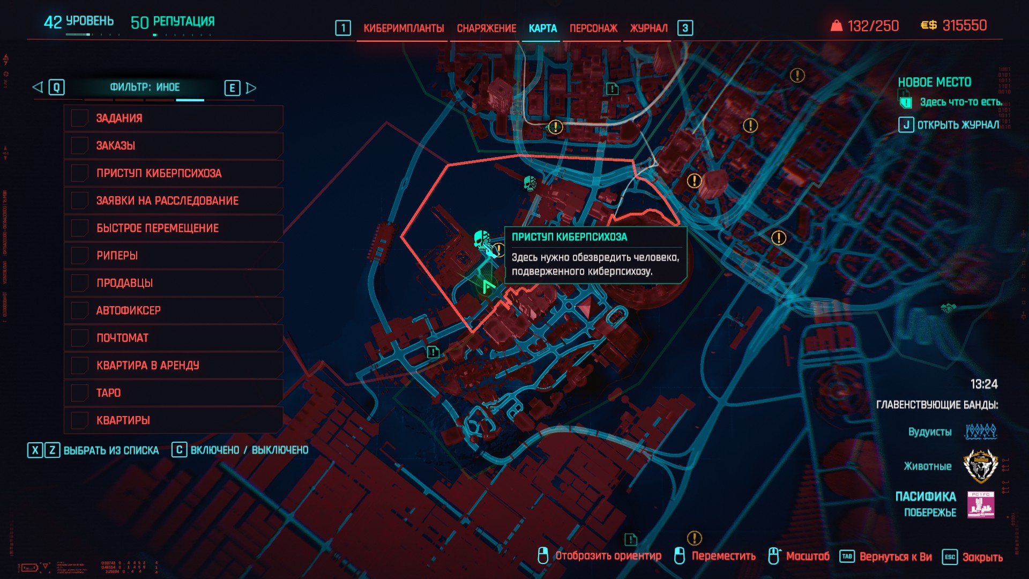Click the next filter right arrow
Viewport: 1029px width, 579px height.
coord(251,88)
